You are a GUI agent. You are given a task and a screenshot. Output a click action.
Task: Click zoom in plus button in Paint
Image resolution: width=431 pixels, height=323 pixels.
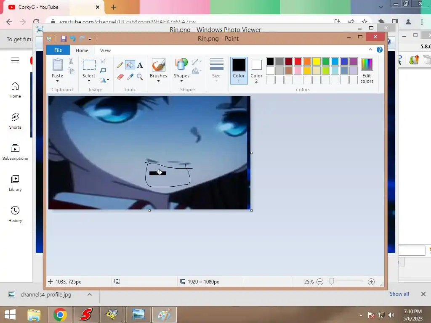point(371,282)
